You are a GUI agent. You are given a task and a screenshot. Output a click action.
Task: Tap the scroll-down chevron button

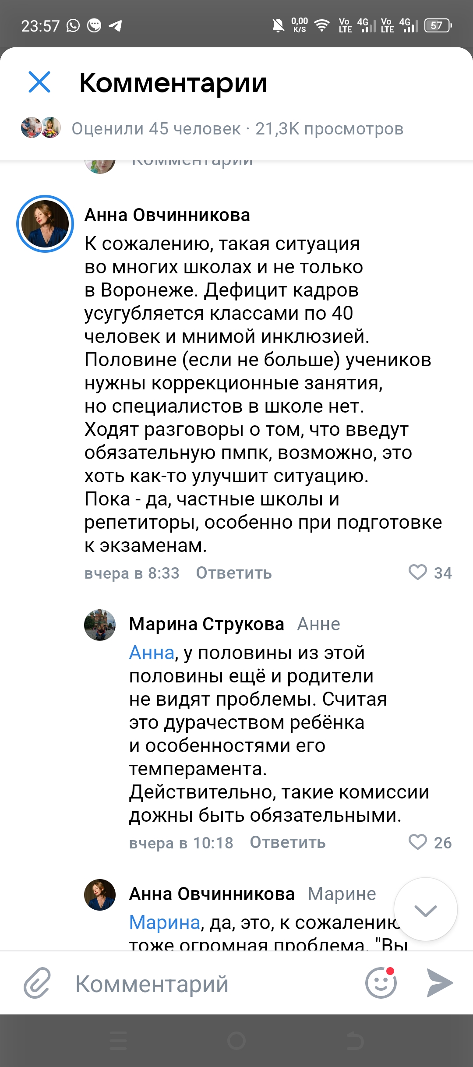[x=425, y=910]
